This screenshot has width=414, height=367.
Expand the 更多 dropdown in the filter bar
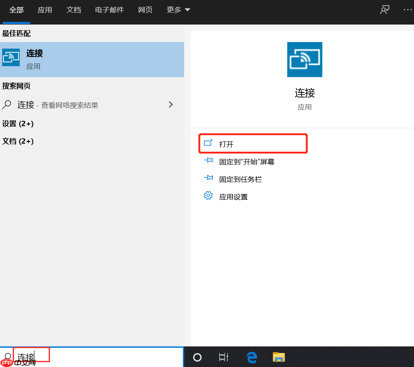pos(178,9)
